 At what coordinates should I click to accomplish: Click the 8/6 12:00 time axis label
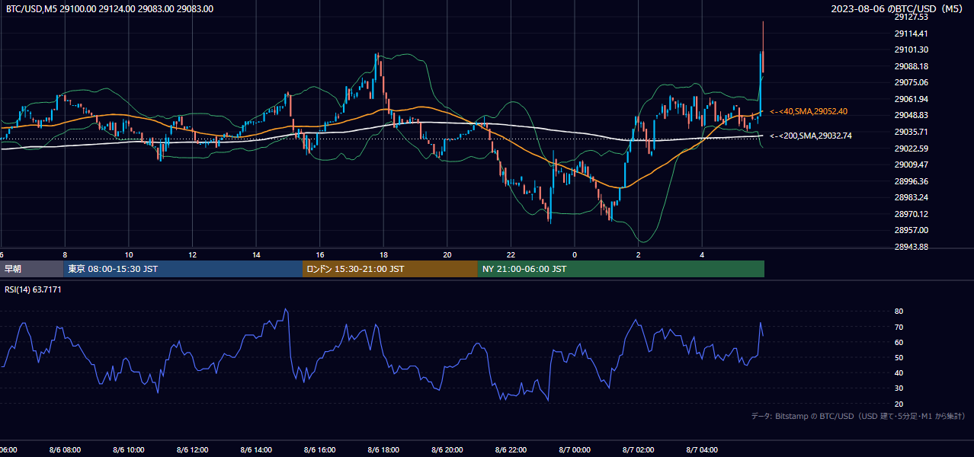(192, 450)
